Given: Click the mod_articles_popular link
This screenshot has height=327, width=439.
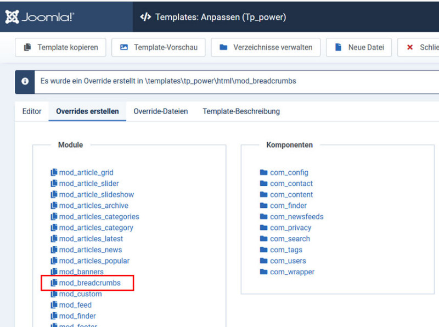Looking at the screenshot, I should [94, 261].
